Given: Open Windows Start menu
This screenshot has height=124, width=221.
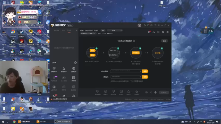Looking at the screenshot, I should coord(3,122).
